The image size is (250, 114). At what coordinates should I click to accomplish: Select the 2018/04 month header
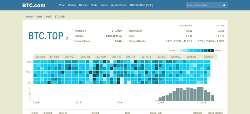click(209, 57)
